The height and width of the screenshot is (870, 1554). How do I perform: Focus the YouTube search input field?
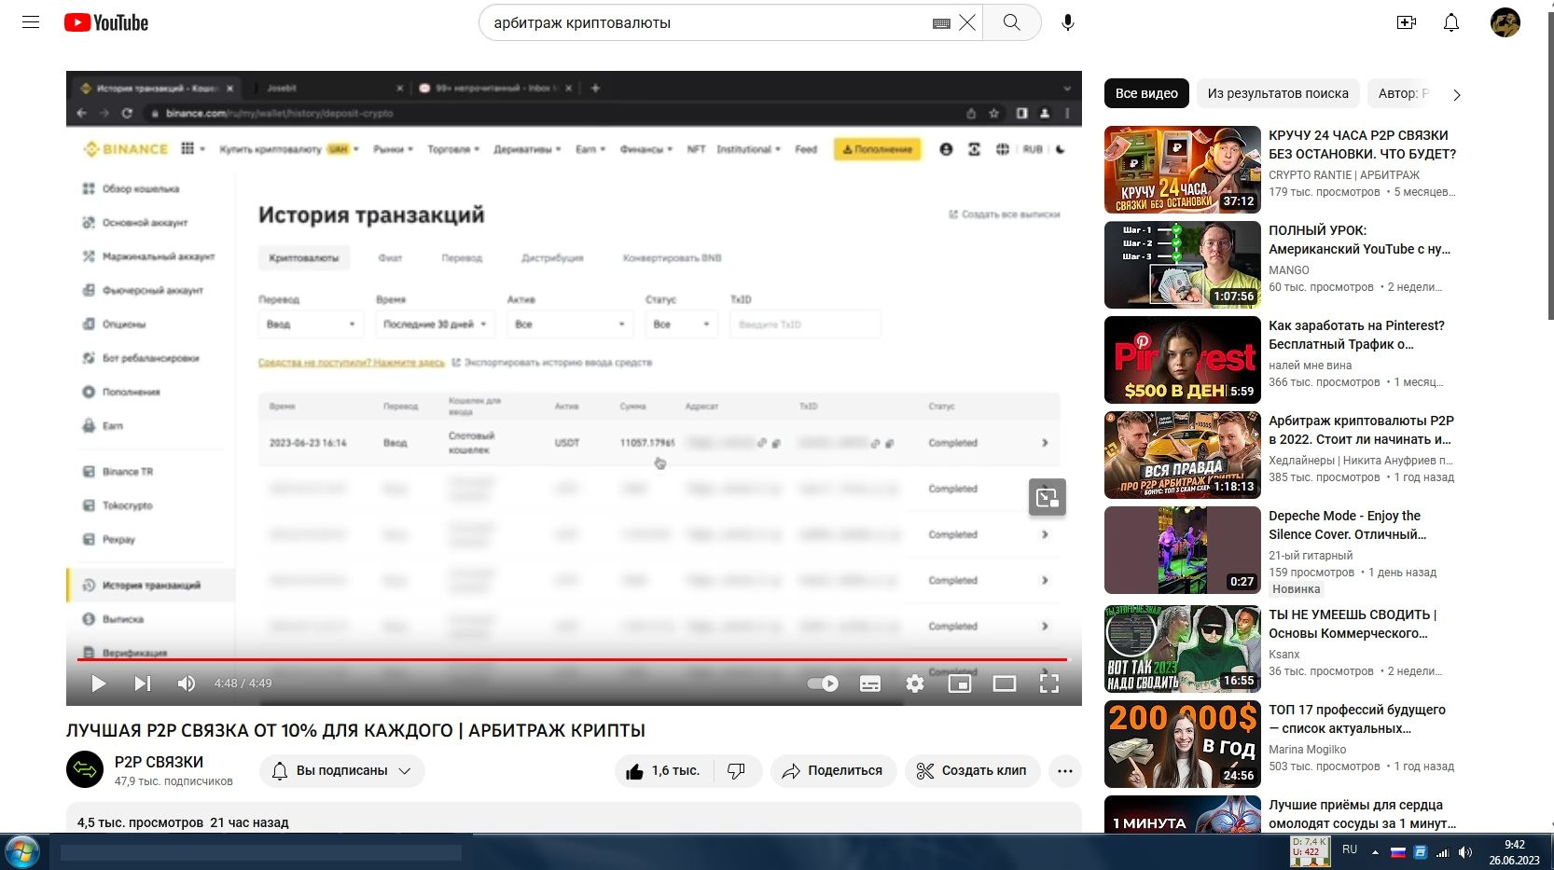709,22
